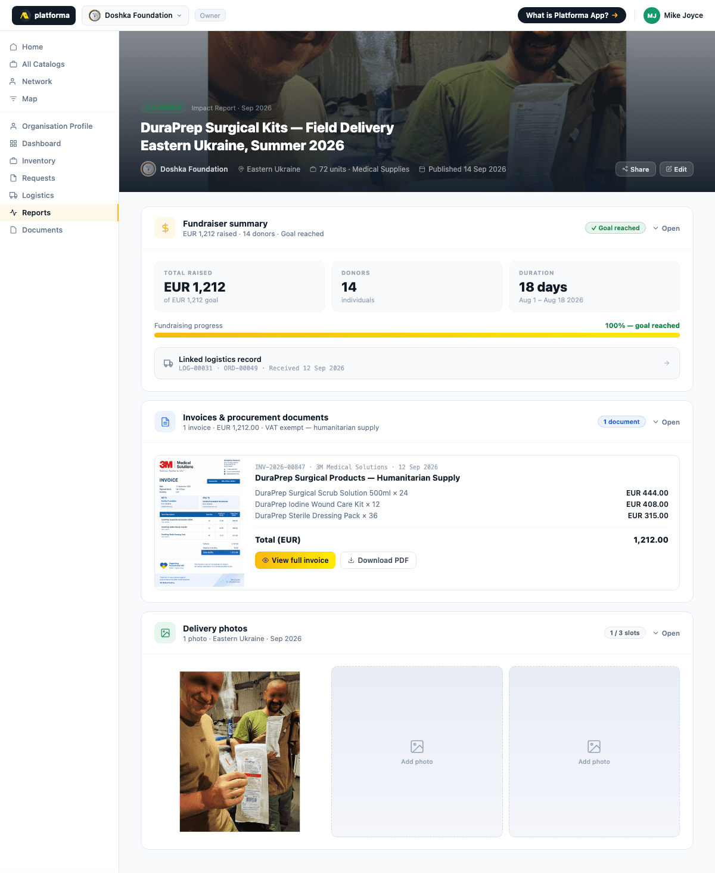Click the image icon beside Delivery photos
Screen dimensions: 715x873
165,633
